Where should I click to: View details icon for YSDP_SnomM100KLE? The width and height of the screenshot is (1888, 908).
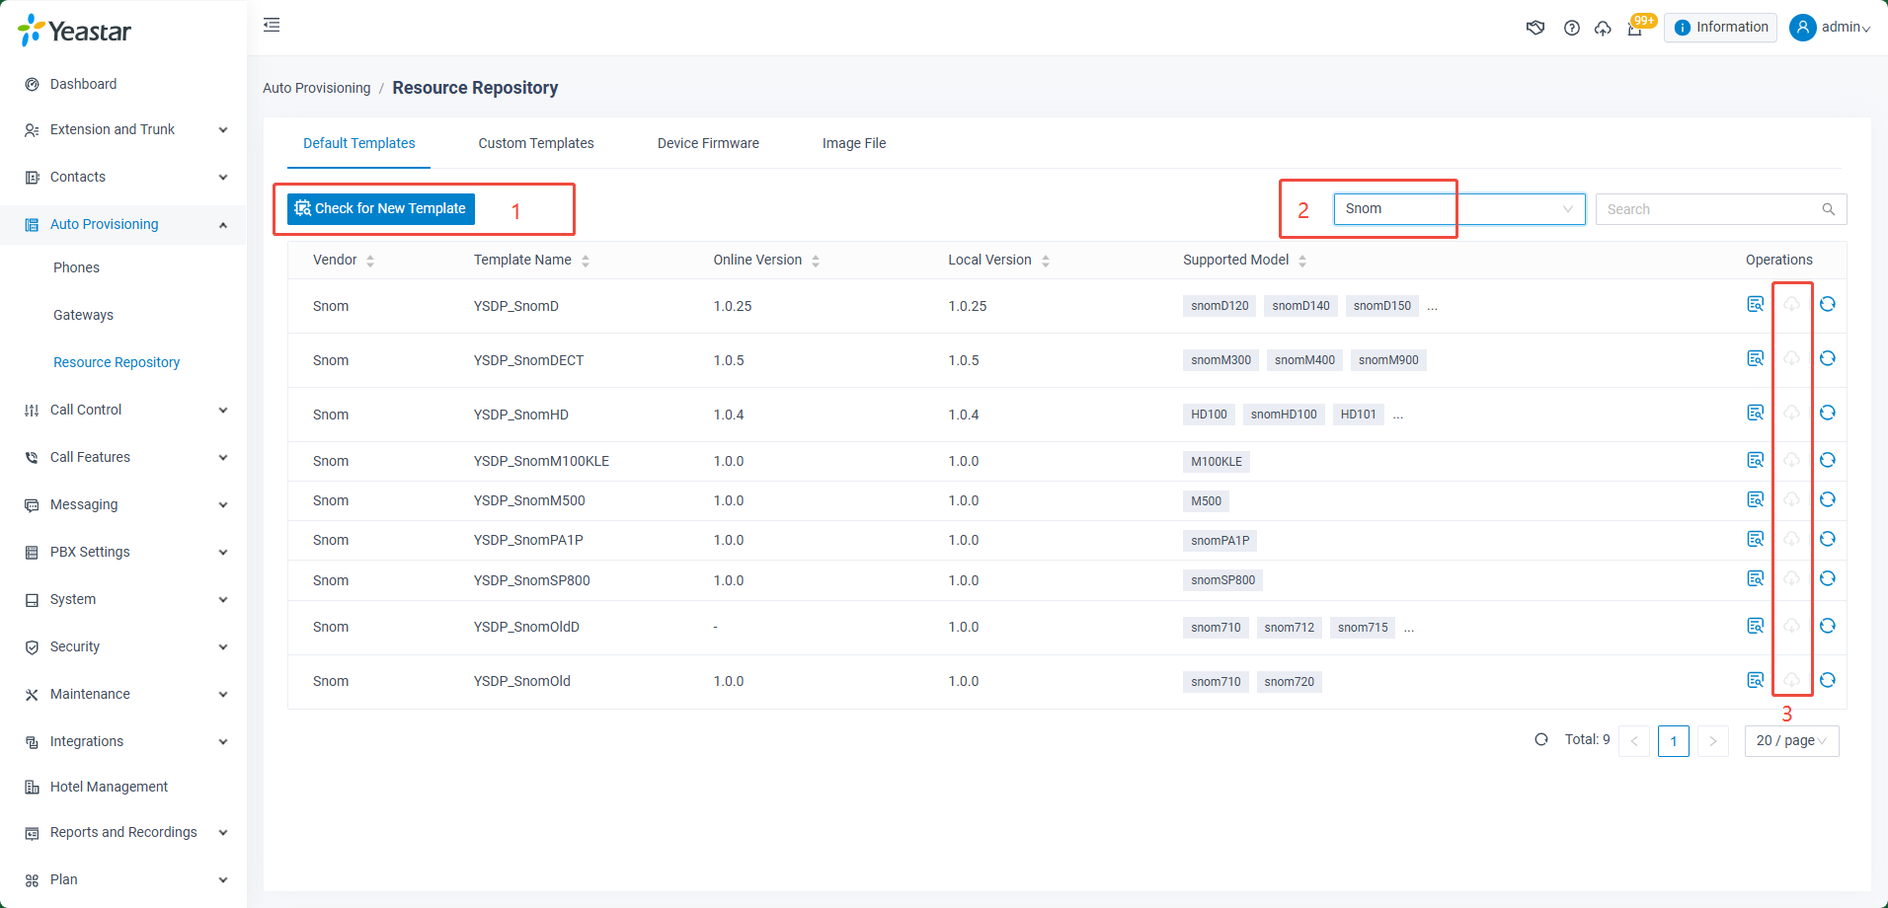point(1756,460)
